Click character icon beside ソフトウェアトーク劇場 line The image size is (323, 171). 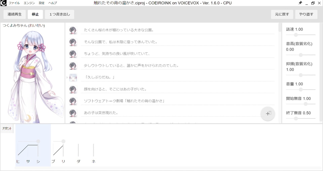[x=73, y=101]
